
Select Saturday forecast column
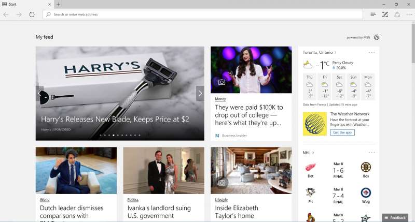tap(339, 86)
